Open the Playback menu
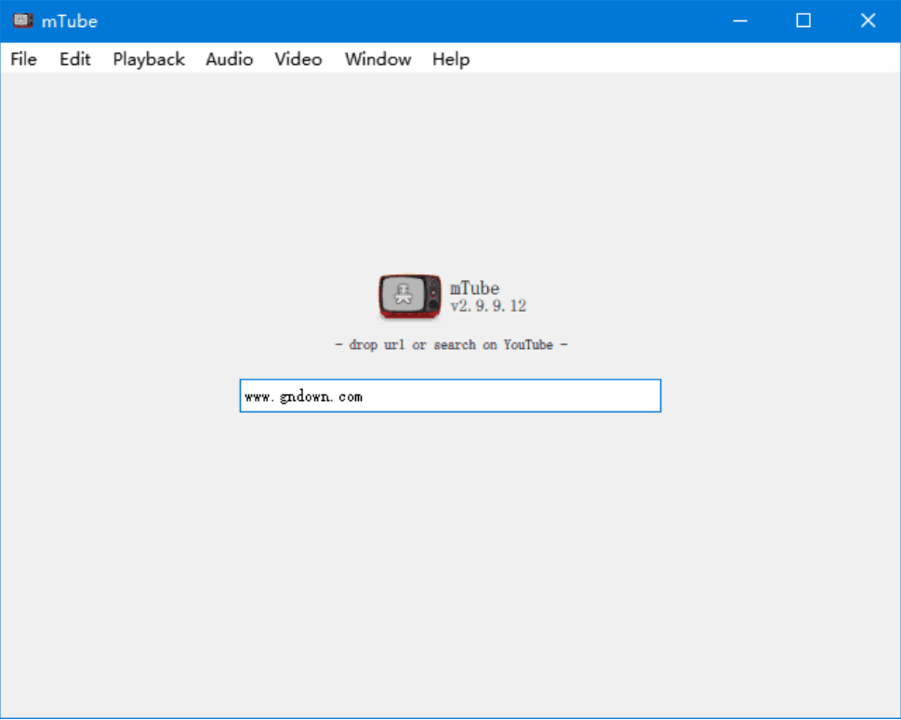Screen dimensions: 901x720 [x=147, y=59]
